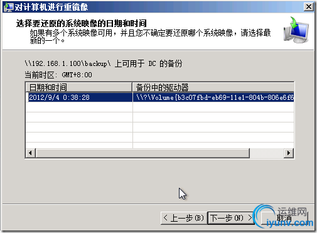Close the re-image computer dialog
The width and height of the screenshot is (317, 233).
[x=309, y=7]
